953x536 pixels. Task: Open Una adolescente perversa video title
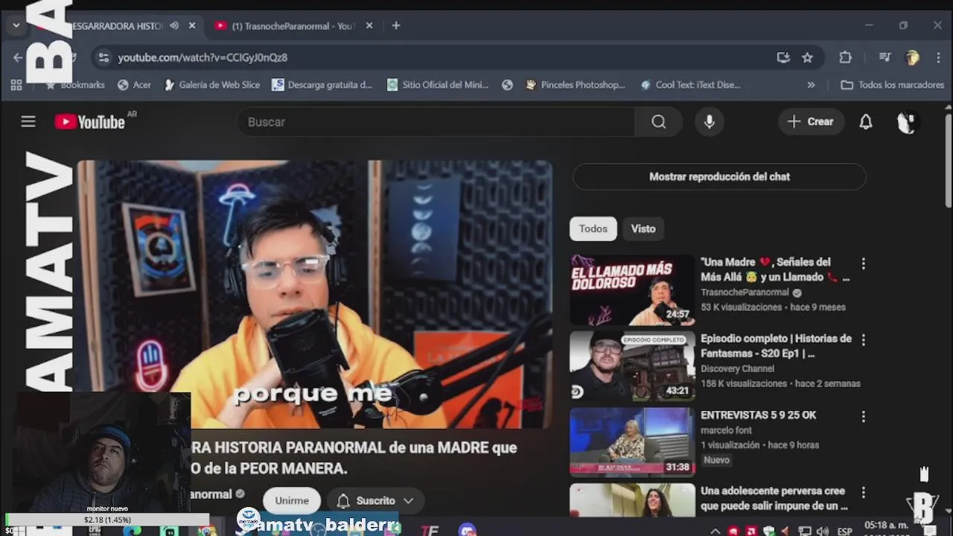774,498
